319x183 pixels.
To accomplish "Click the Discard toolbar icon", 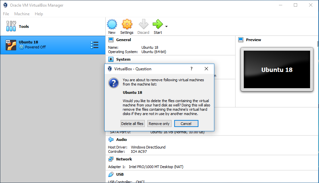I will [x=143, y=24].
